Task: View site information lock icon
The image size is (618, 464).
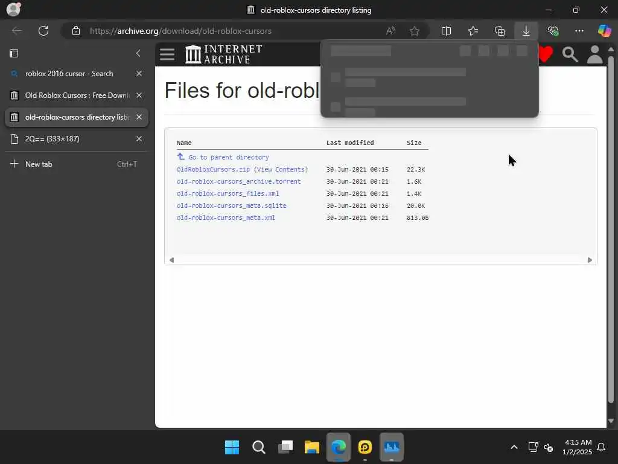Action: (76, 31)
